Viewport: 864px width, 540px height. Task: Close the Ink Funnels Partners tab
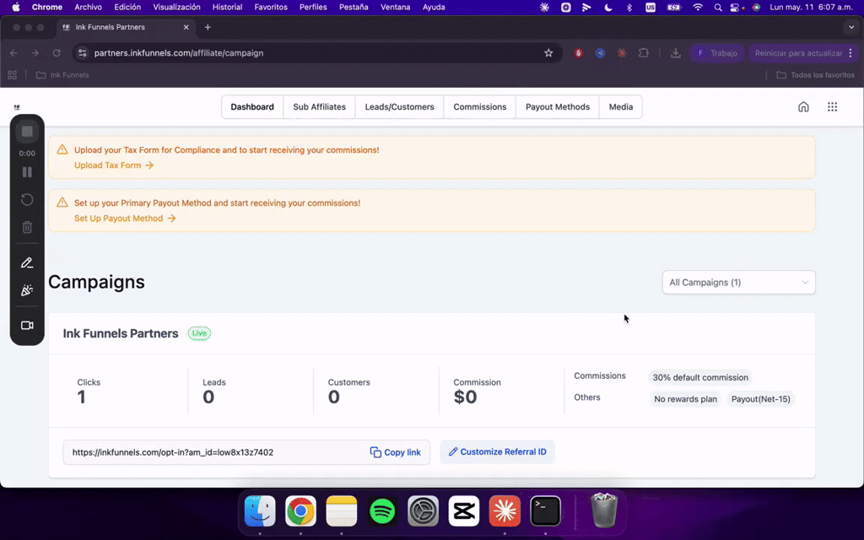tap(186, 27)
